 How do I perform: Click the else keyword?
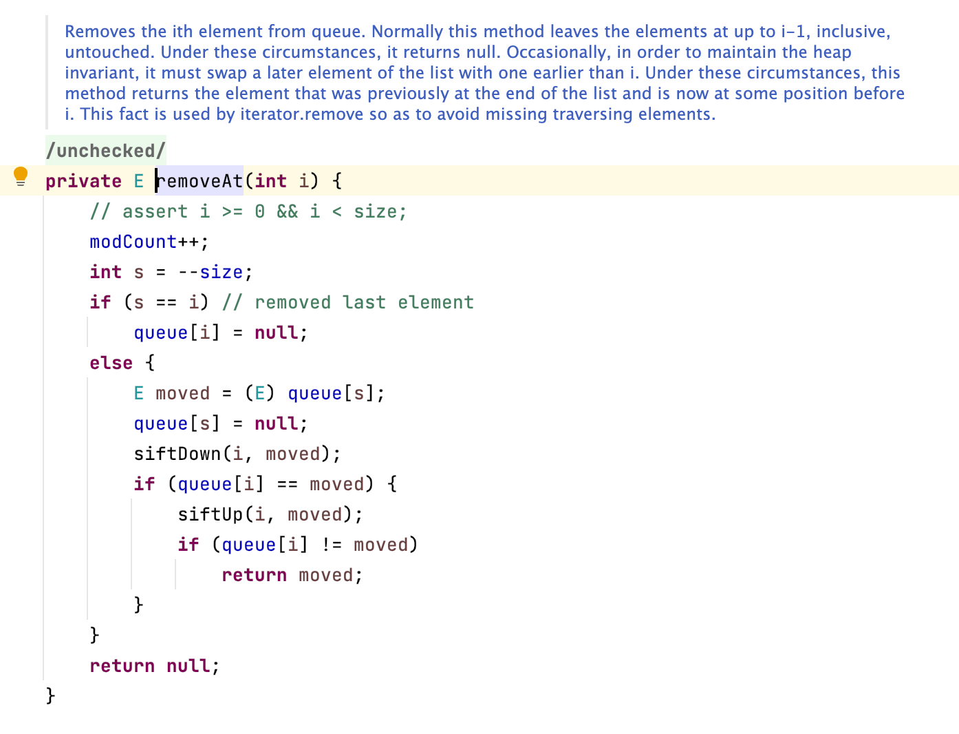tap(111, 363)
